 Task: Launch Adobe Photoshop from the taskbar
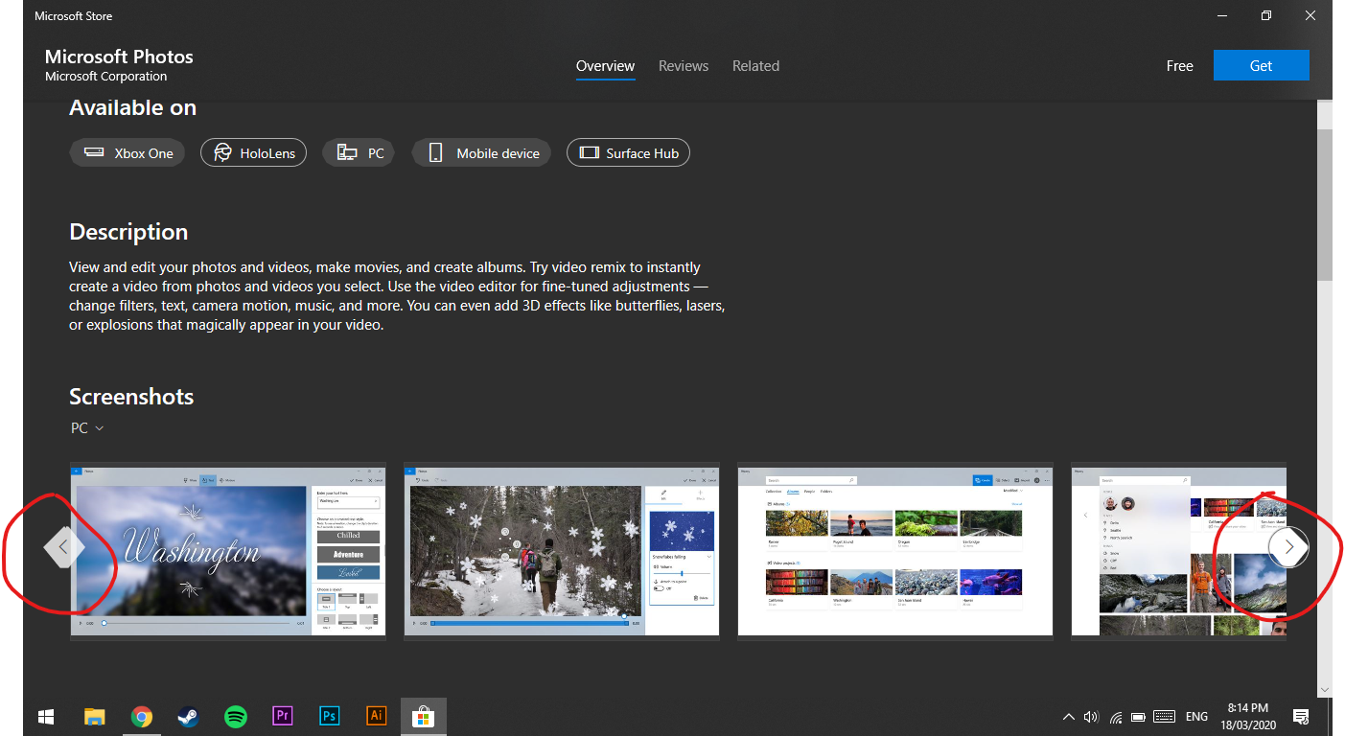[x=329, y=716]
